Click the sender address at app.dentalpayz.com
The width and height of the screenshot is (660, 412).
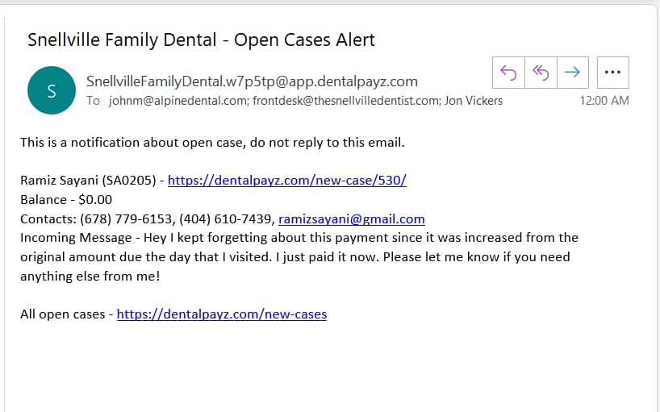point(252,81)
